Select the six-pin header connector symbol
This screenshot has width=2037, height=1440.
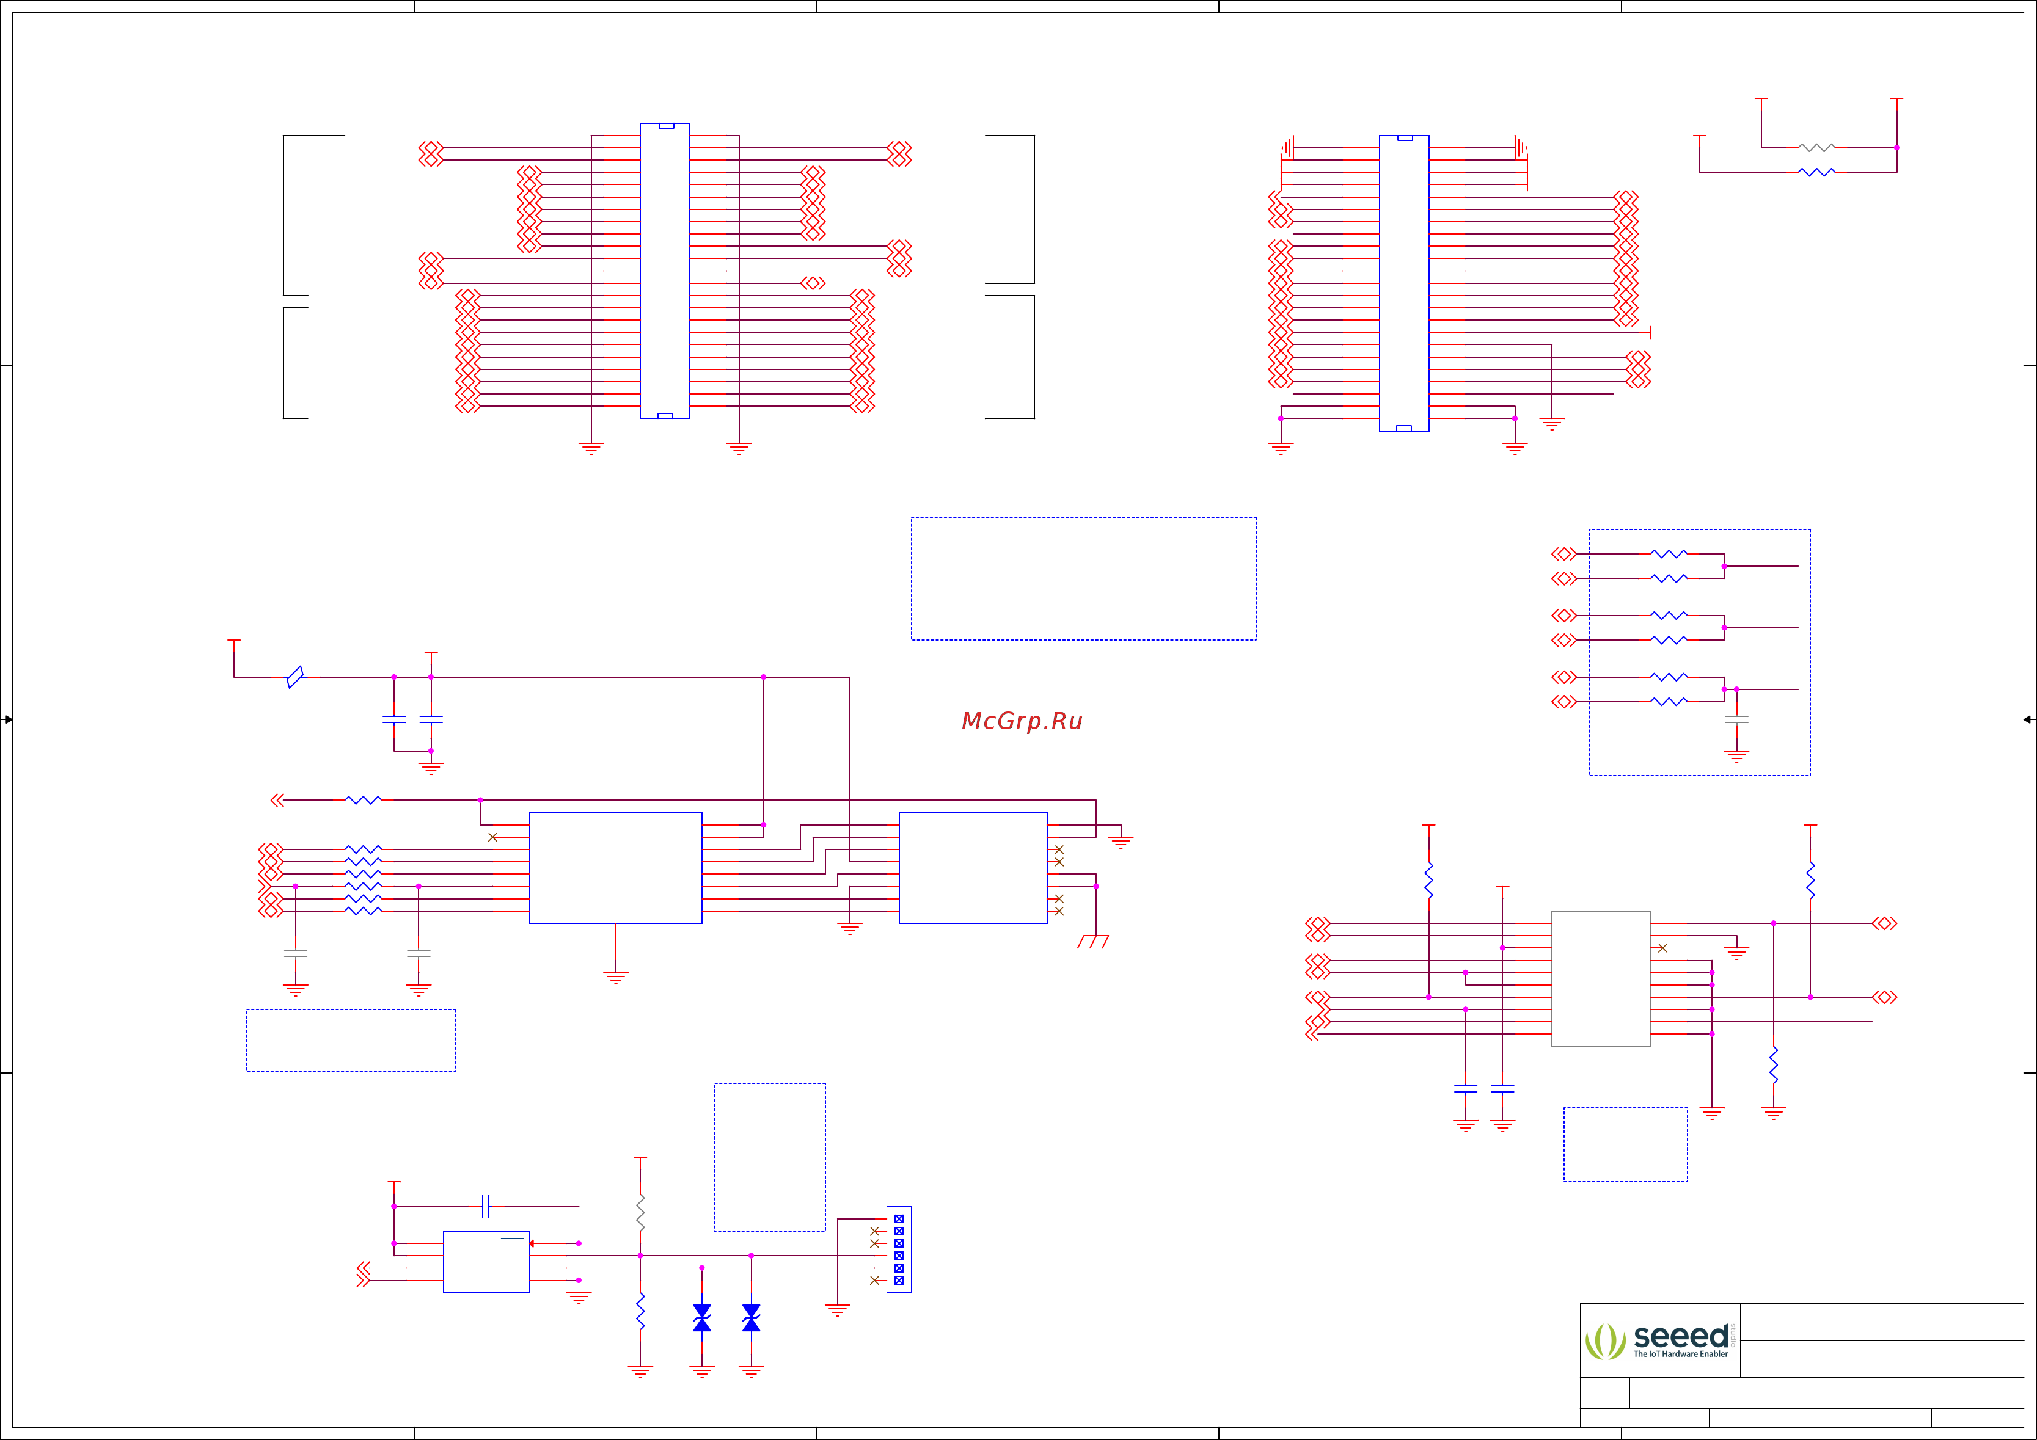point(899,1249)
